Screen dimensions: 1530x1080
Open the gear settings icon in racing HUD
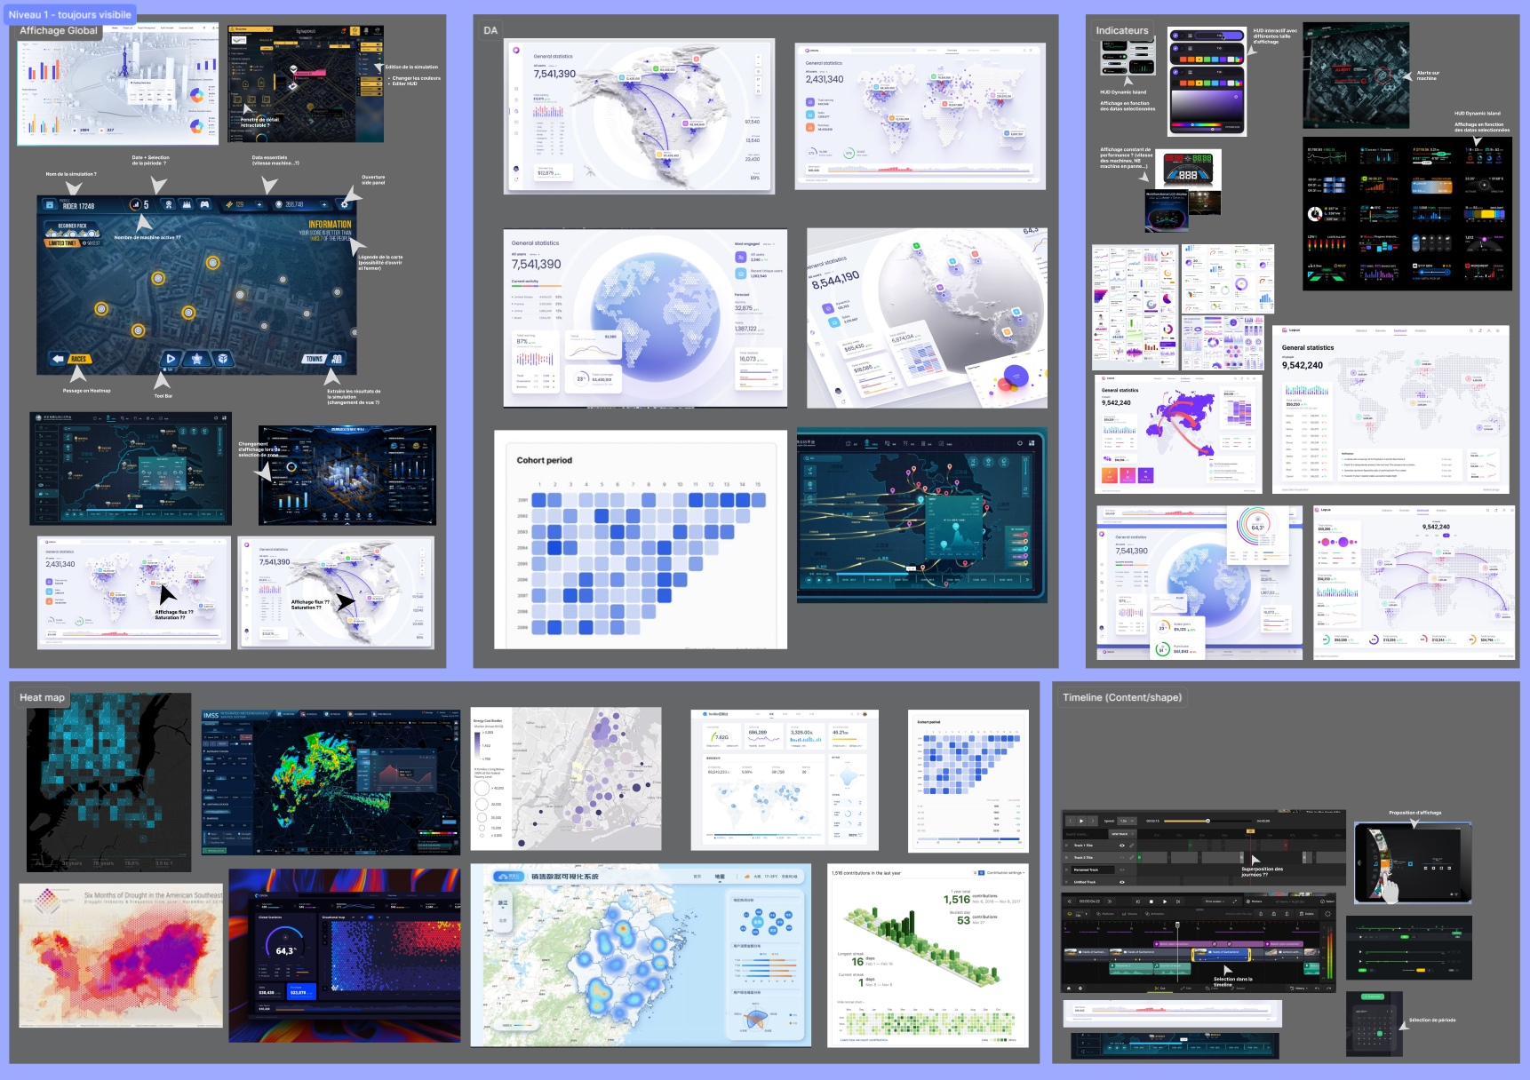(345, 205)
